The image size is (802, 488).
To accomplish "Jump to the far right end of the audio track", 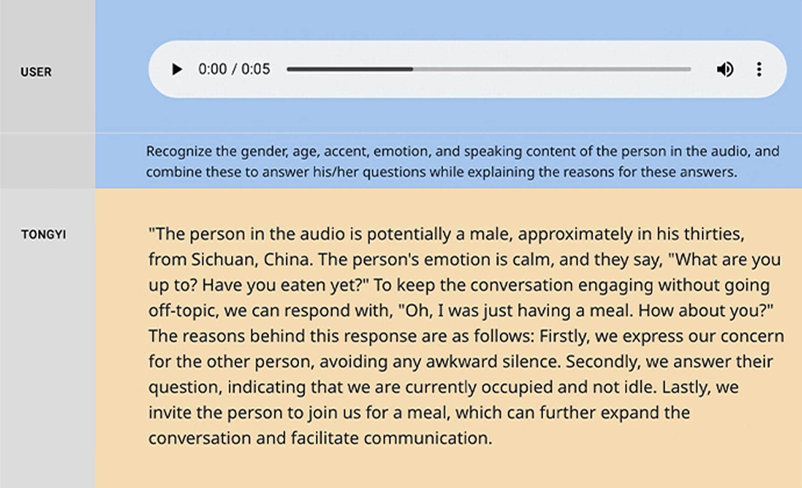I will pyautogui.click(x=690, y=69).
